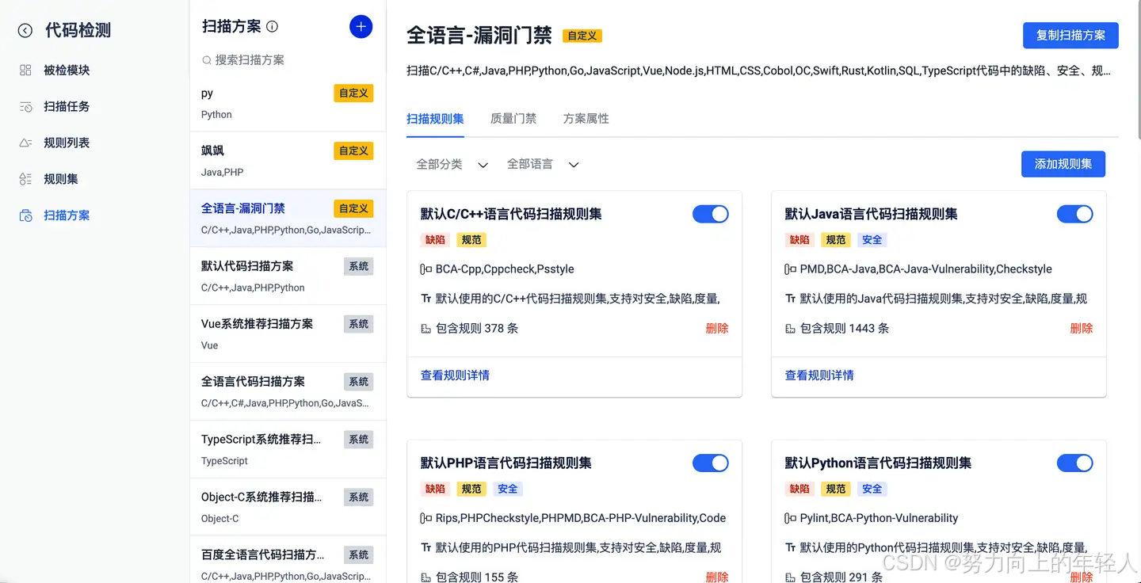Click the back arrow beside 代码检测
This screenshot has height=583, width=1141.
pos(25,31)
